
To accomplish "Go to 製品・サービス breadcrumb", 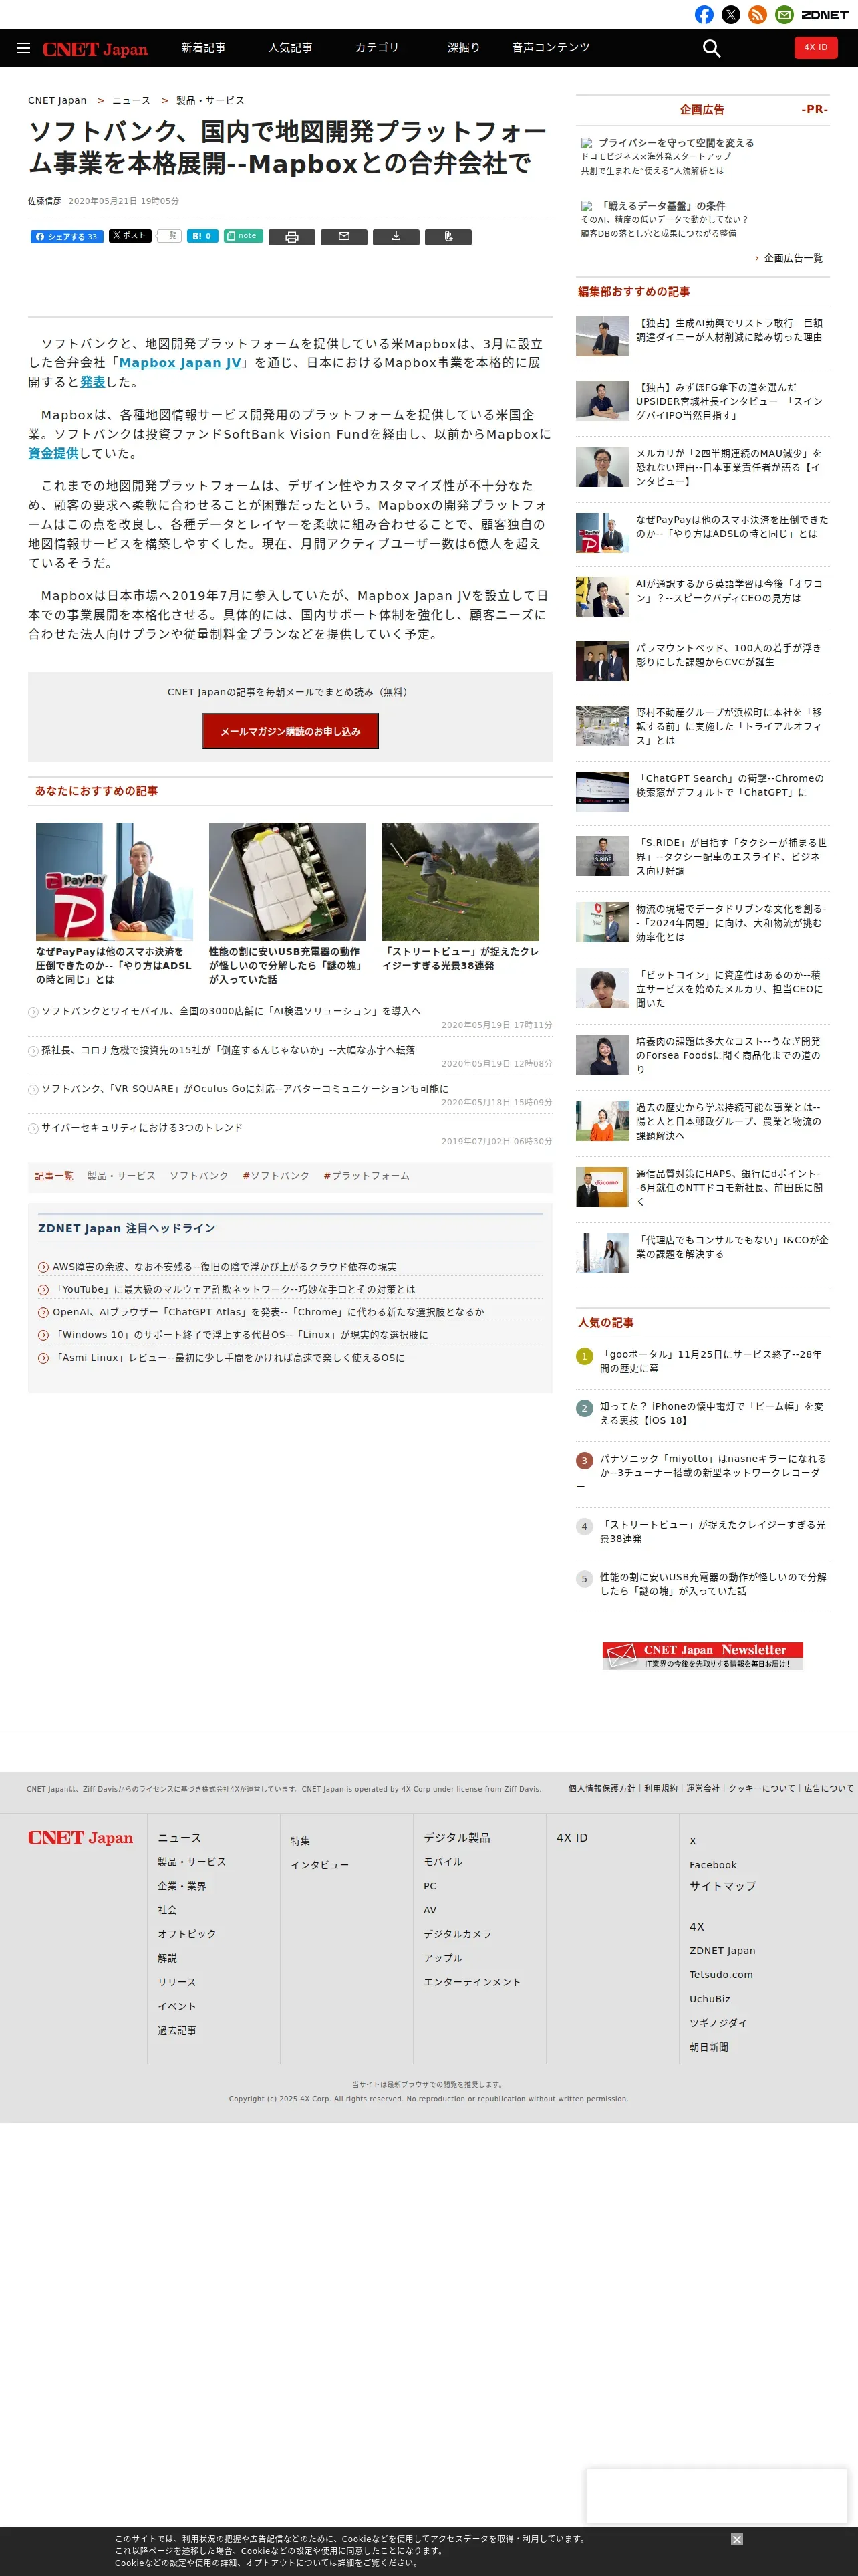I will (210, 101).
